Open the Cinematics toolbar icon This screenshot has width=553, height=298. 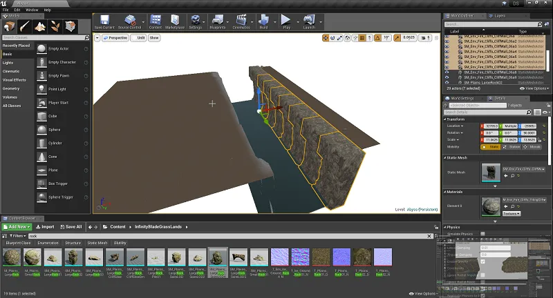coord(241,22)
